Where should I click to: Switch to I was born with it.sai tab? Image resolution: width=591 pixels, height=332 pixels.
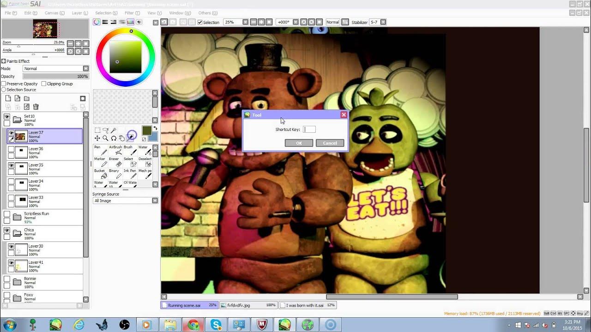[x=308, y=305]
